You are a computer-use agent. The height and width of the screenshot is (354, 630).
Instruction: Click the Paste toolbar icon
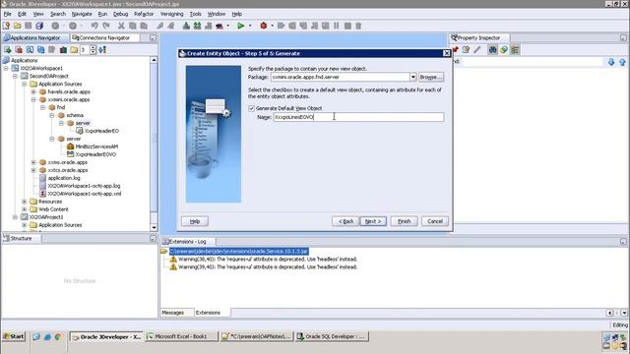point(144,26)
